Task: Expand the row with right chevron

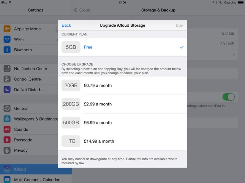Action: pyautogui.click(x=233, y=54)
